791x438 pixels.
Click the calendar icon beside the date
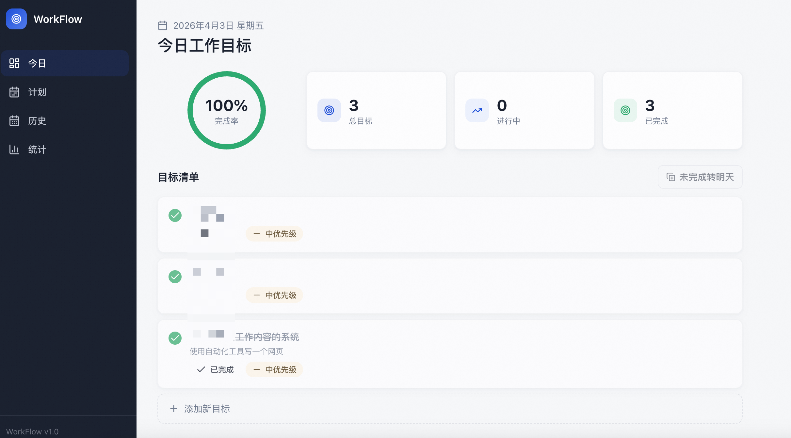click(162, 25)
